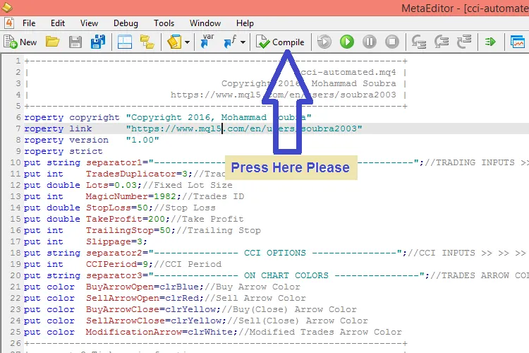Viewport: 529px width, 353px height.
Task: Toggle the Toolbox panel icon
Action: [x=147, y=42]
